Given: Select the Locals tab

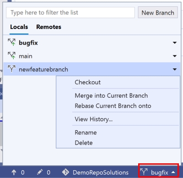Looking at the screenshot, I should [x=19, y=27].
